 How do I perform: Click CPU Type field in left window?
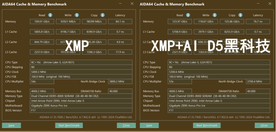tap(81, 63)
